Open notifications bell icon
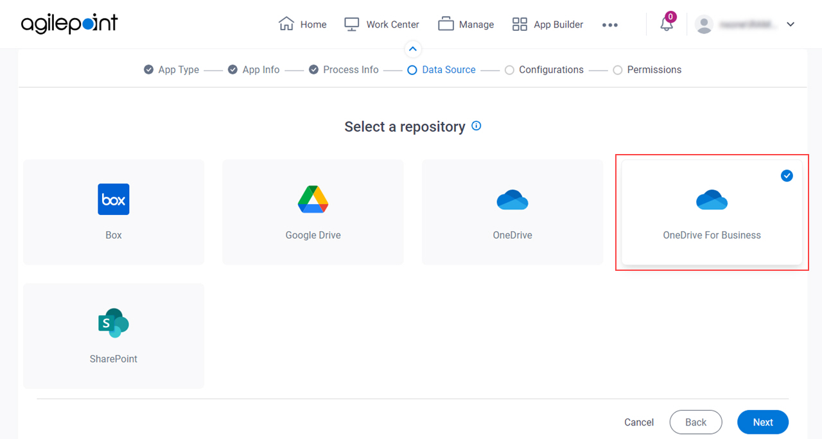 point(667,25)
